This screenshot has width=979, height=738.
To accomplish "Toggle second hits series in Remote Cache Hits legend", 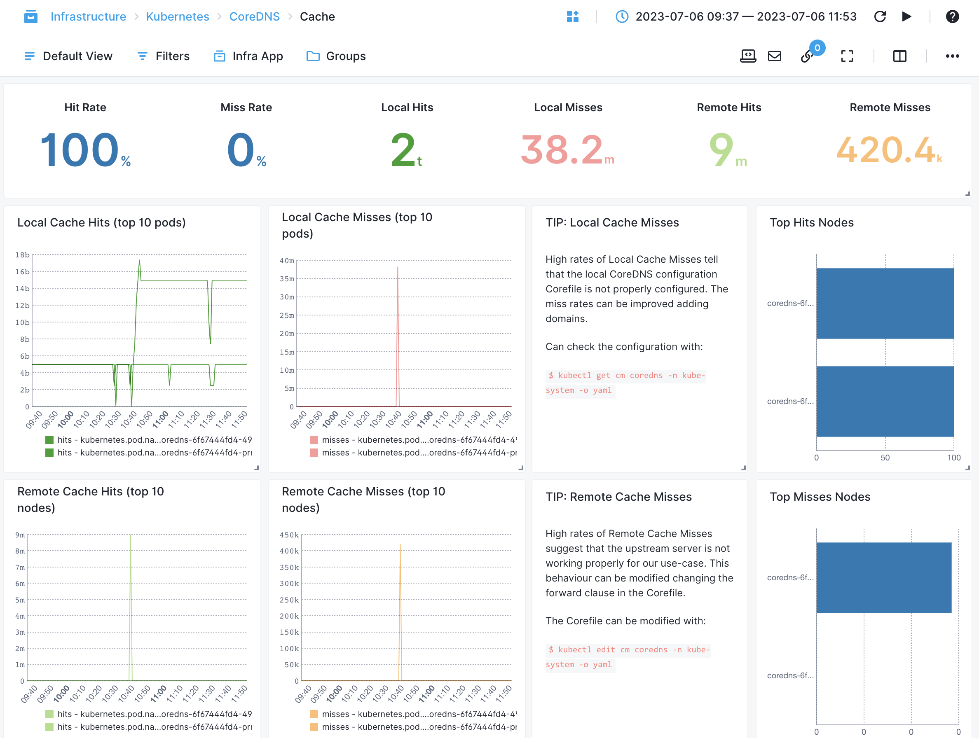I will pyautogui.click(x=149, y=727).
